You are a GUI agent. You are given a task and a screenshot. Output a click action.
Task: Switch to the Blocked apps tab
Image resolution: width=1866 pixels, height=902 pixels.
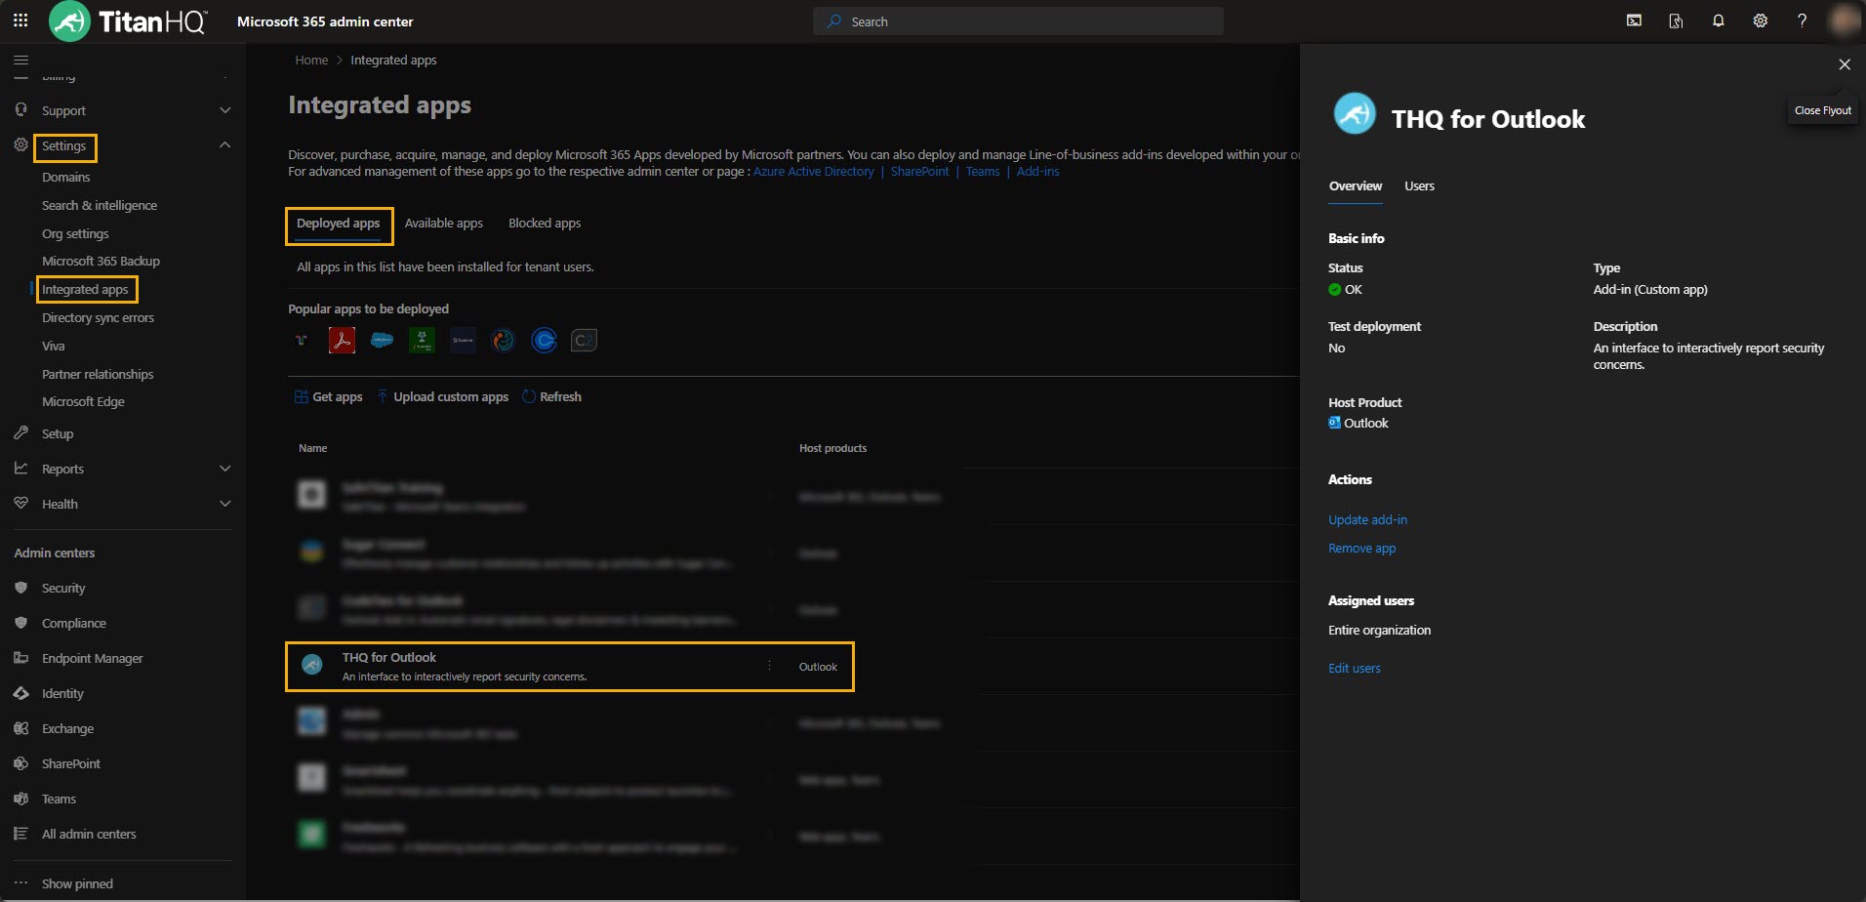[545, 224]
